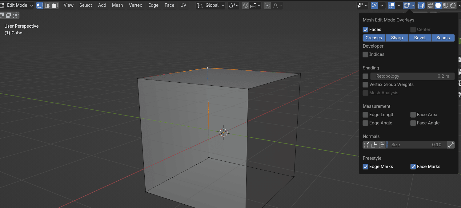Viewport: 461px width, 208px height.
Task: Open Global transform orientation dropdown
Action: (211, 5)
